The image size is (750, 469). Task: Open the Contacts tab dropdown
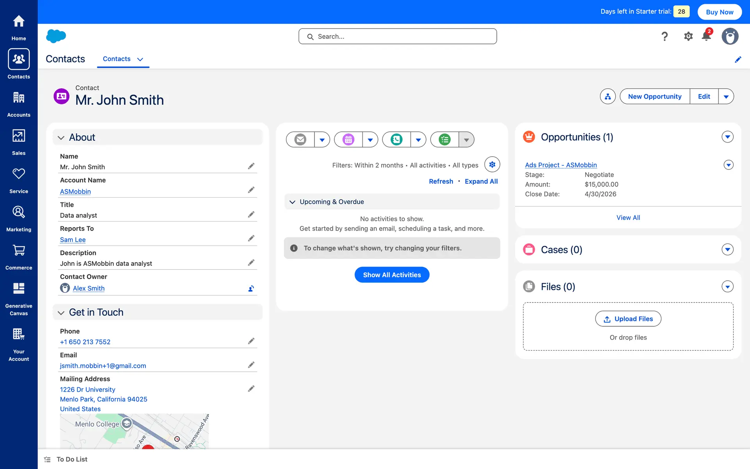[x=140, y=59]
